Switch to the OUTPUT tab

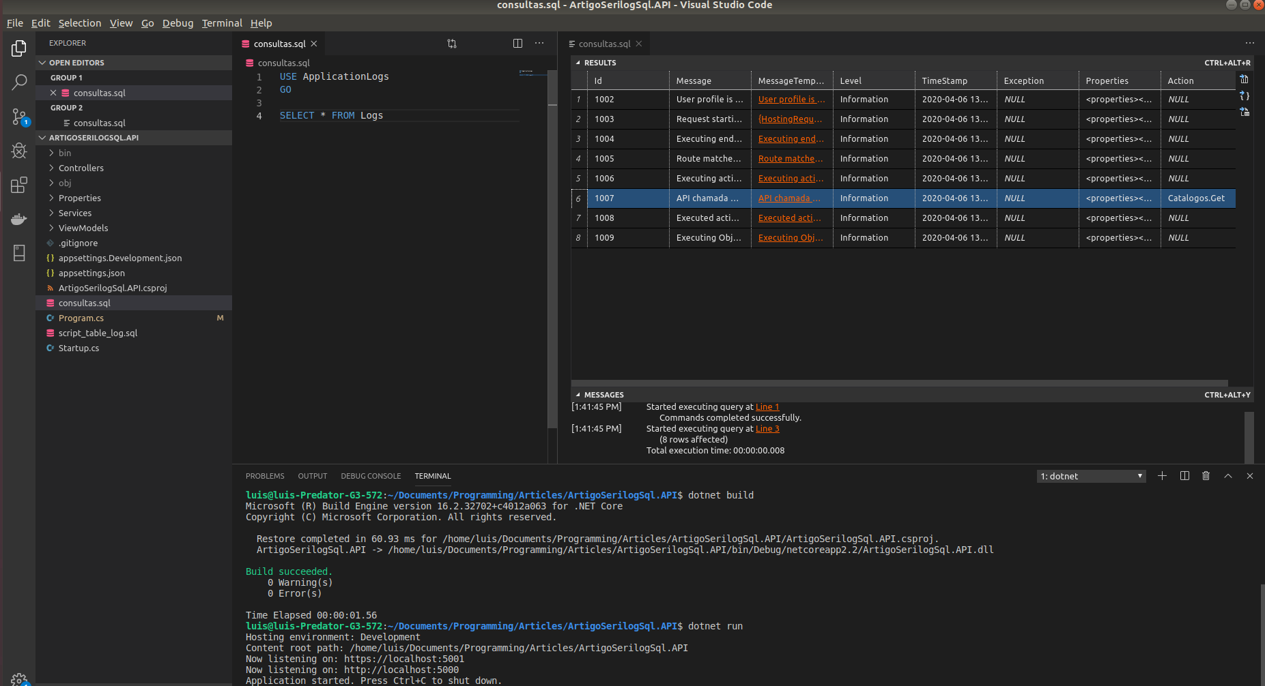[x=312, y=475]
